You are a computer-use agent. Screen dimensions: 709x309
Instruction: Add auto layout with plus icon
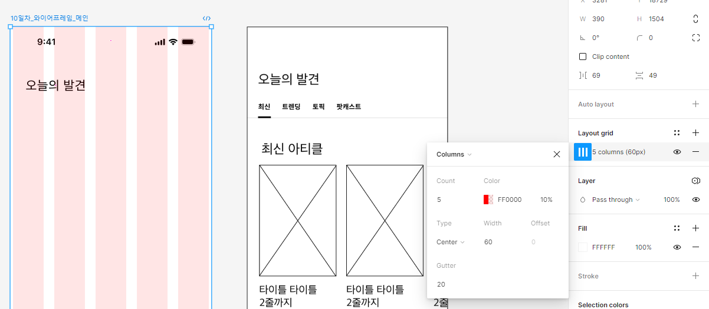coord(695,104)
